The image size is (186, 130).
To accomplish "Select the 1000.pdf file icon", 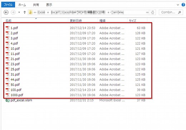I will click(x=8, y=95).
